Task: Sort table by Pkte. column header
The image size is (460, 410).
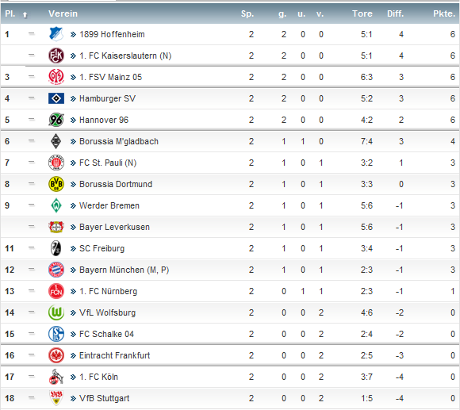Action: [444, 13]
